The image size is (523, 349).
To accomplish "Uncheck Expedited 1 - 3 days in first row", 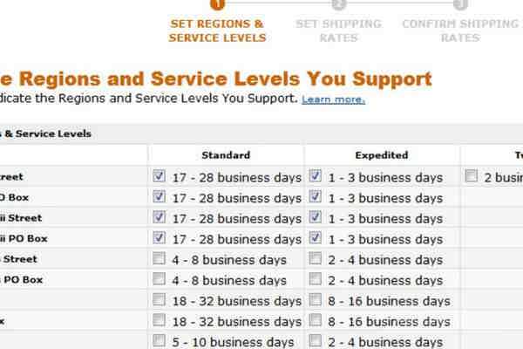I will click(316, 175).
